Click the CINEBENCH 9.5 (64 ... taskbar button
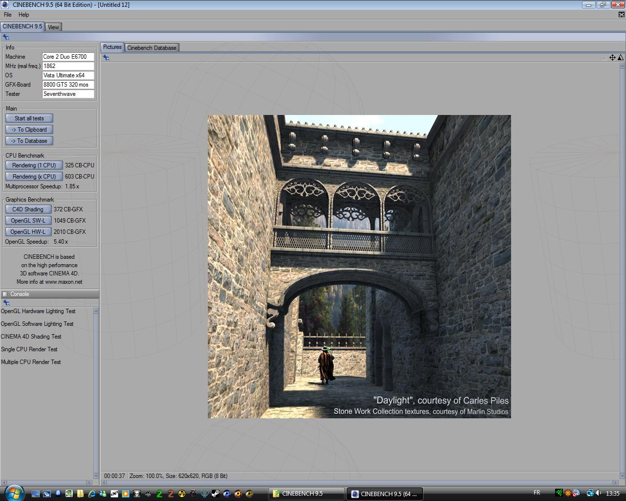The width and height of the screenshot is (626, 501). 384,494
